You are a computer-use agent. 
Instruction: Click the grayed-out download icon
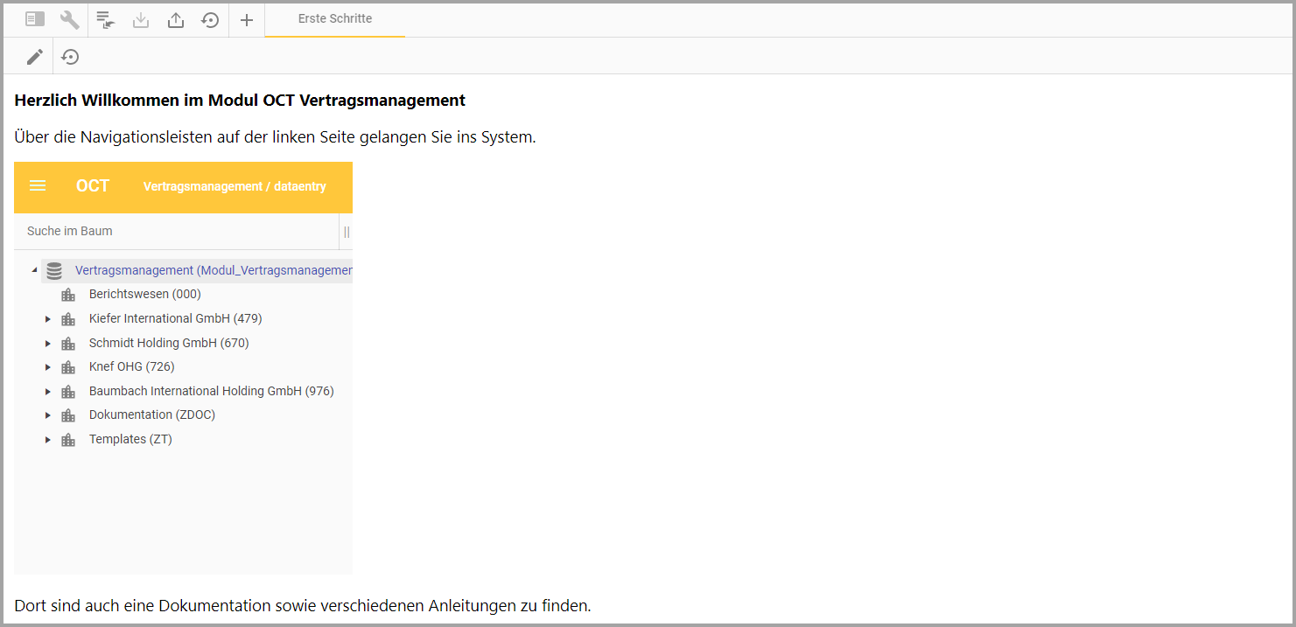tap(141, 19)
